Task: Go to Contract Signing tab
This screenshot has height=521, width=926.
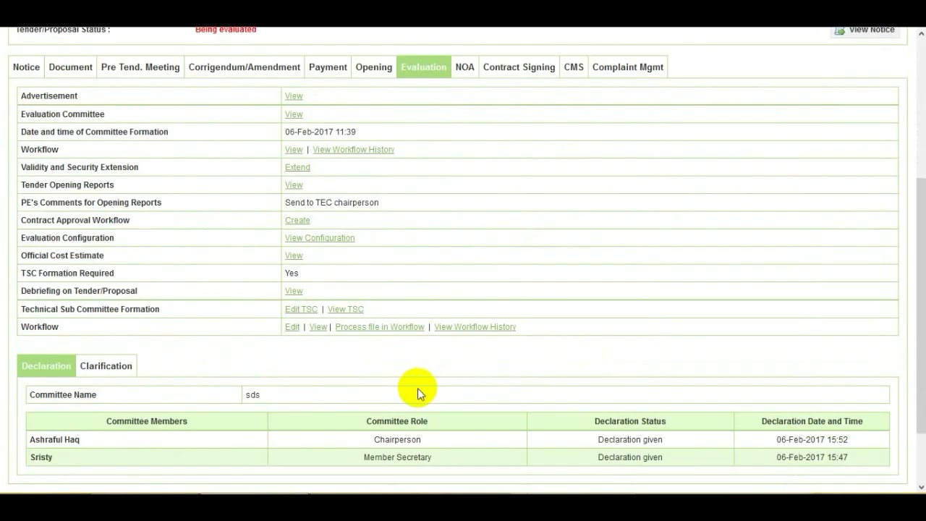Action: pos(519,67)
